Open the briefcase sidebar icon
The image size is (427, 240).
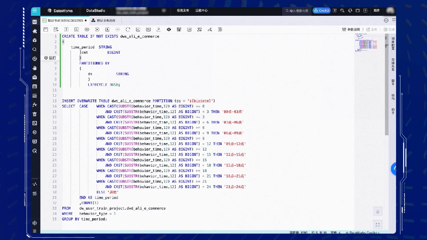(34, 77)
